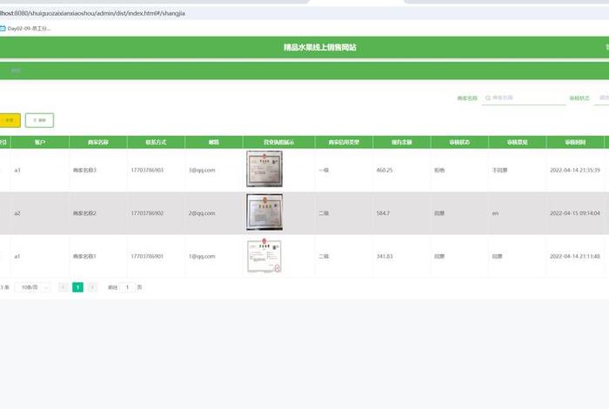Open the license thumbnail for 商家名称2

pos(264,212)
